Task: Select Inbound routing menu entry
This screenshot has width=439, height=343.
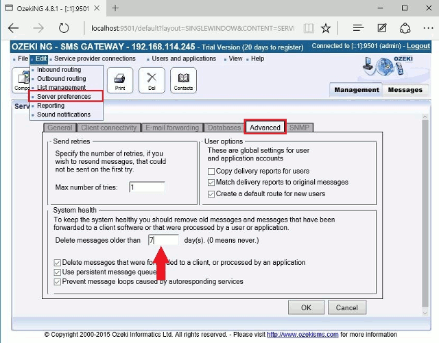Action: tap(59, 70)
